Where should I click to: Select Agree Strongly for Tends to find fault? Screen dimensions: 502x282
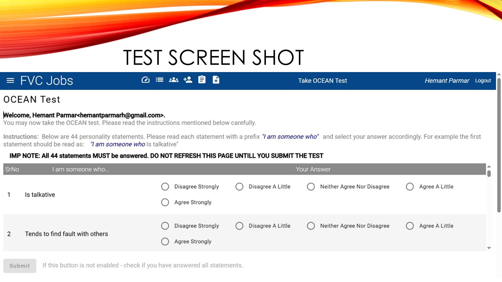pos(165,242)
